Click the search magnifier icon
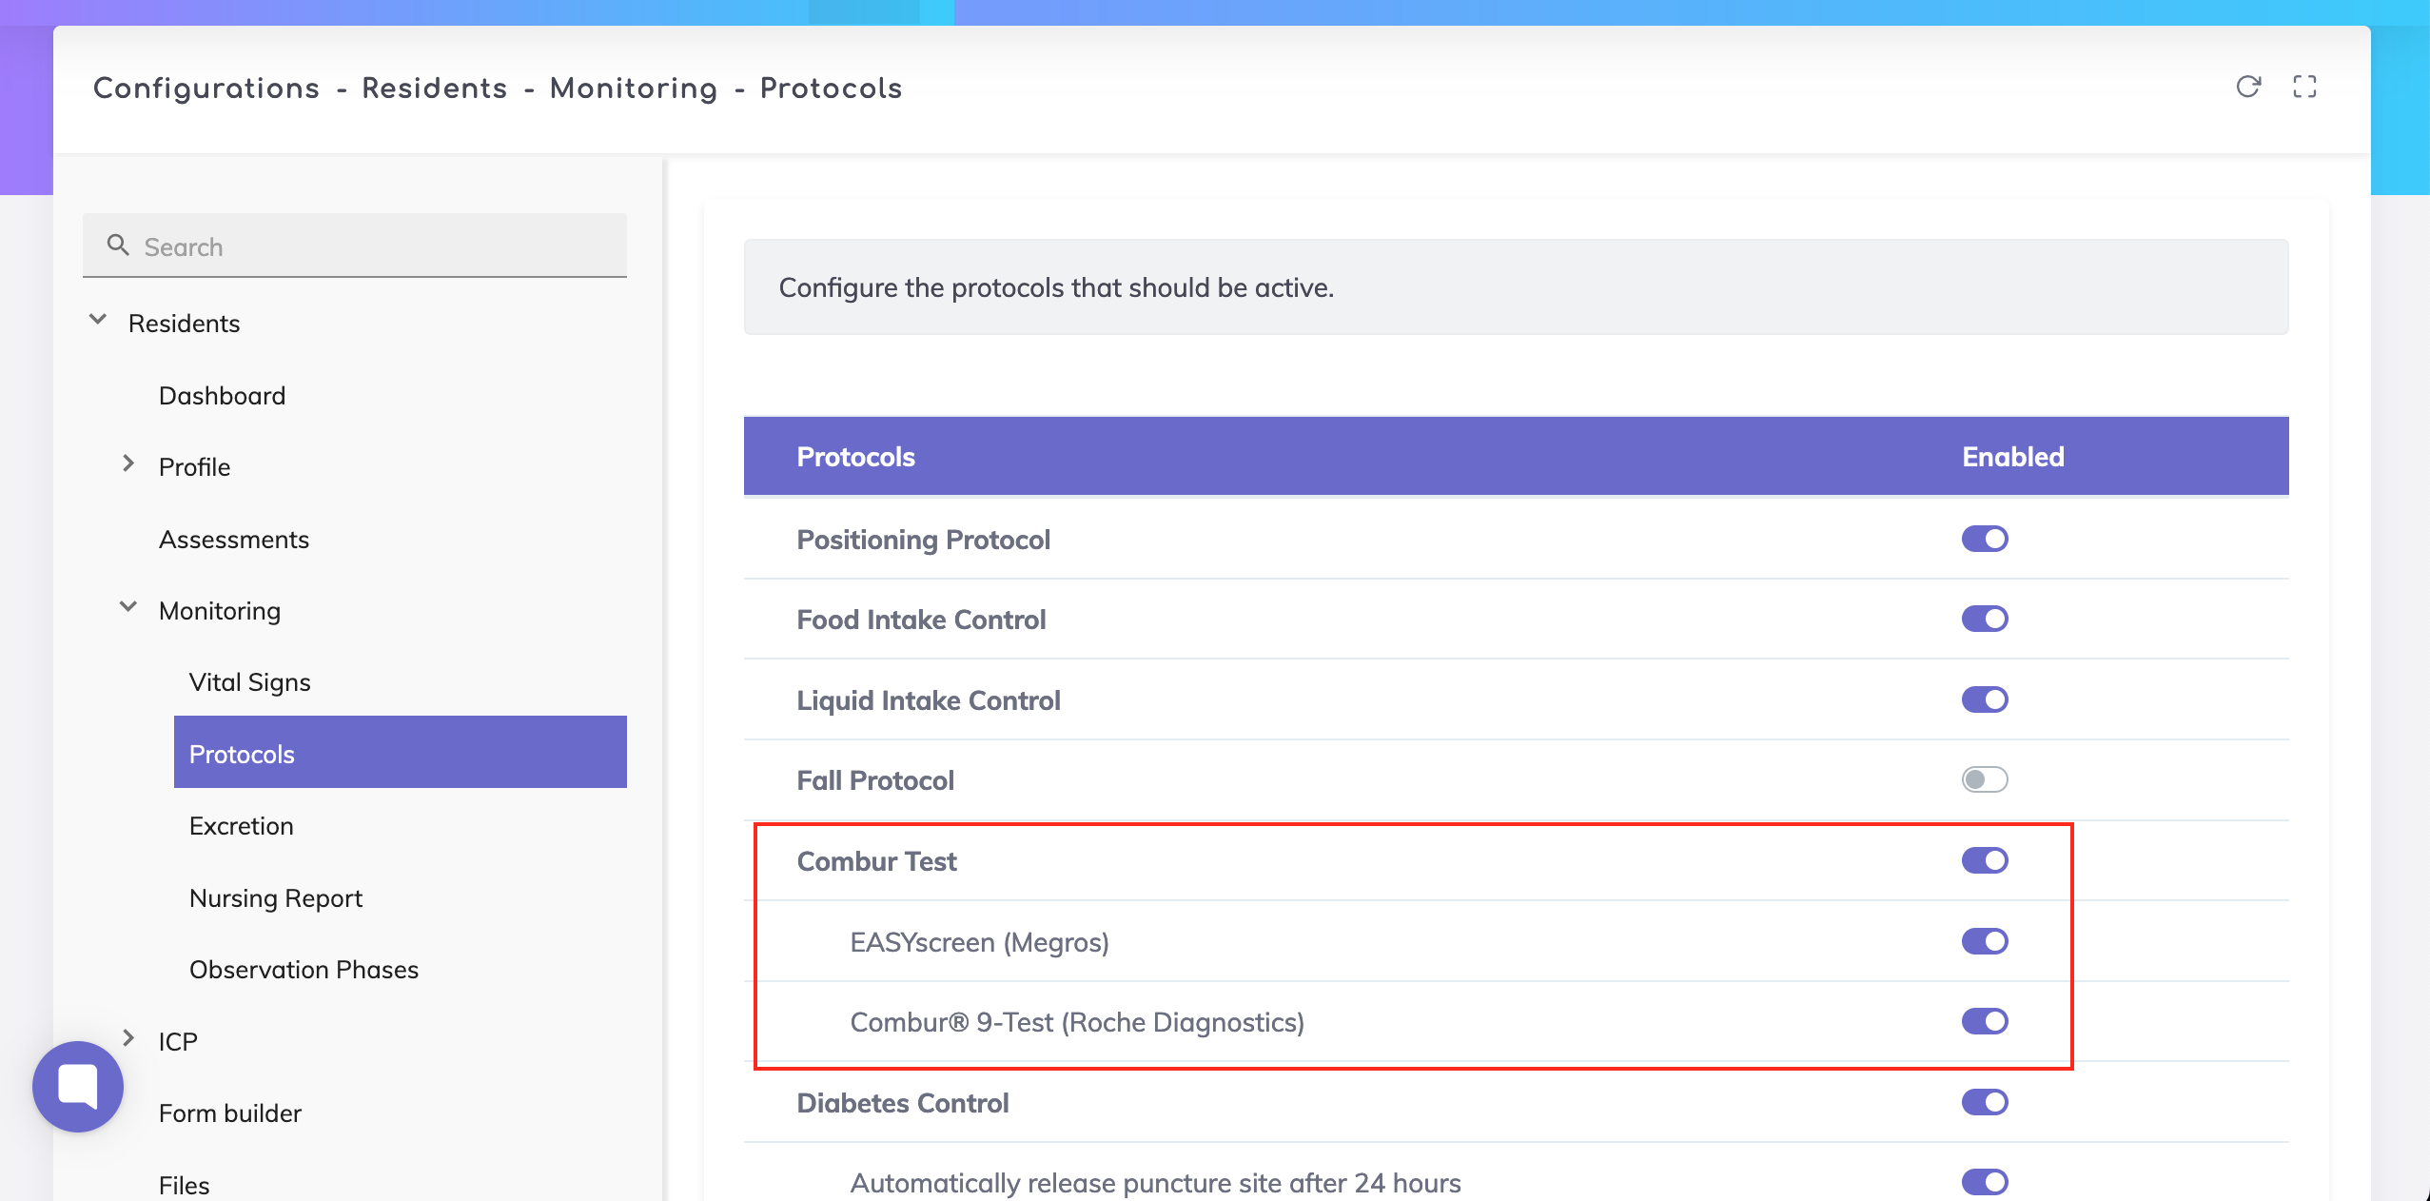The height and width of the screenshot is (1201, 2430). pyautogui.click(x=118, y=246)
